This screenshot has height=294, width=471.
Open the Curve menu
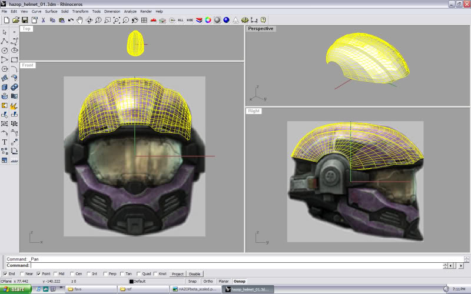[37, 11]
